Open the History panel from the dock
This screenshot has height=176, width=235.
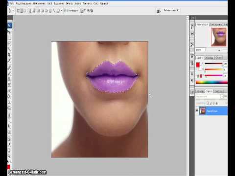click(192, 26)
